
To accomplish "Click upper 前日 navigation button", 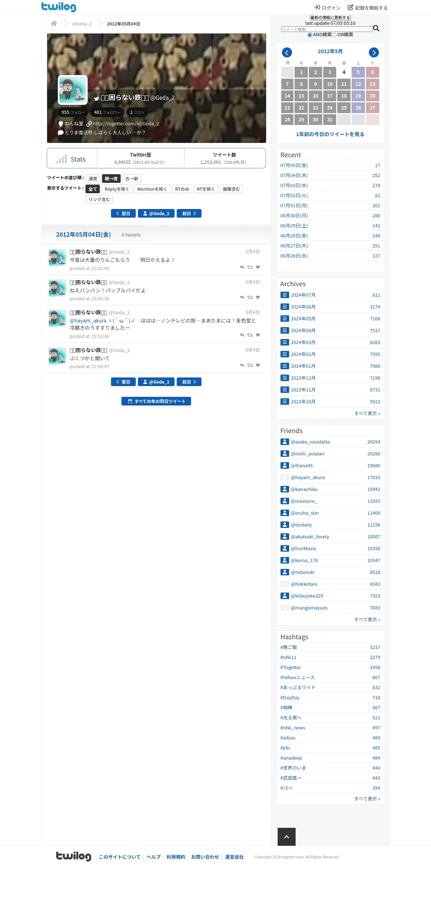I will click(189, 213).
